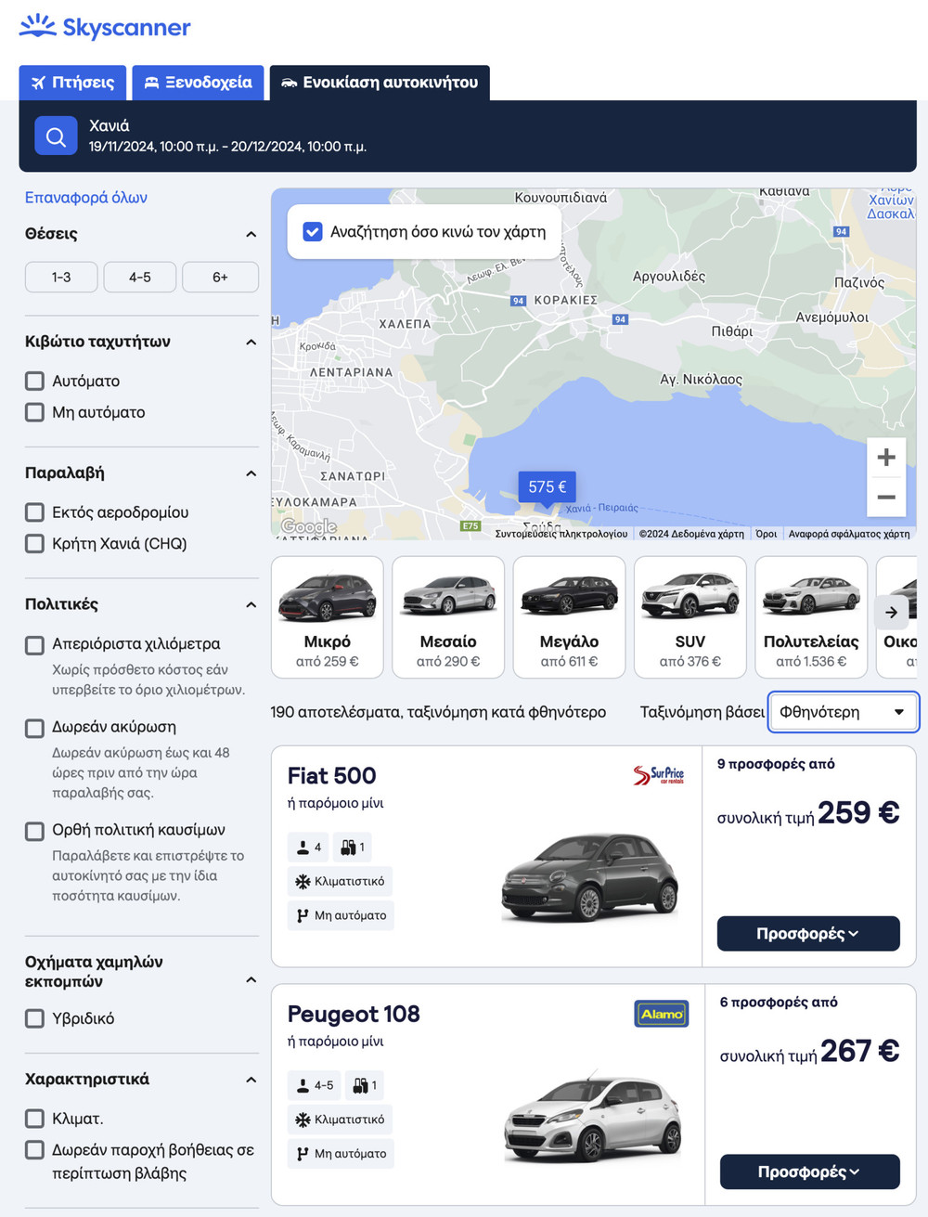Click the Fiat 500 title
Viewport: 928px width, 1217px height.
[332, 775]
